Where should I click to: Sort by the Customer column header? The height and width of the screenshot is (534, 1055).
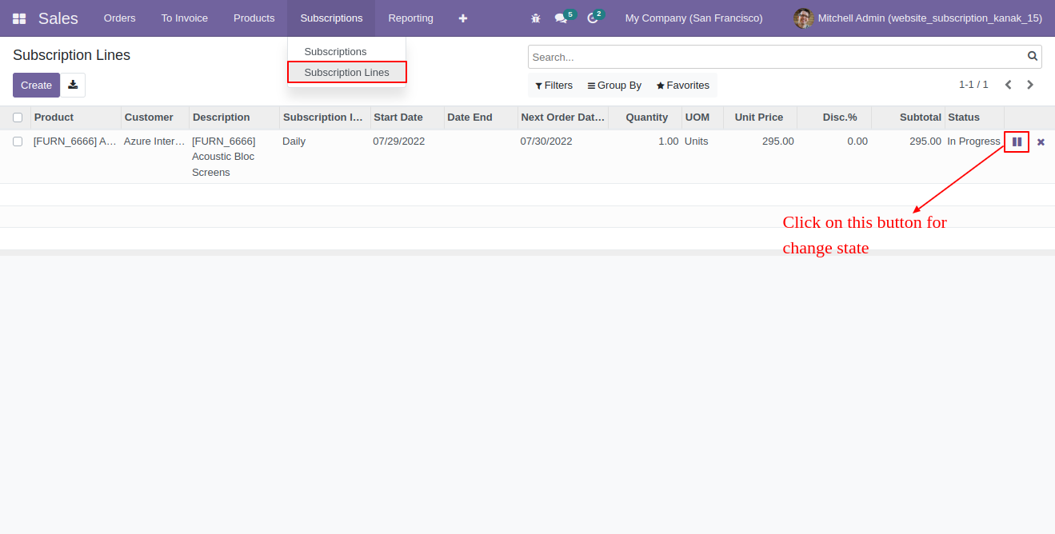tap(155, 118)
